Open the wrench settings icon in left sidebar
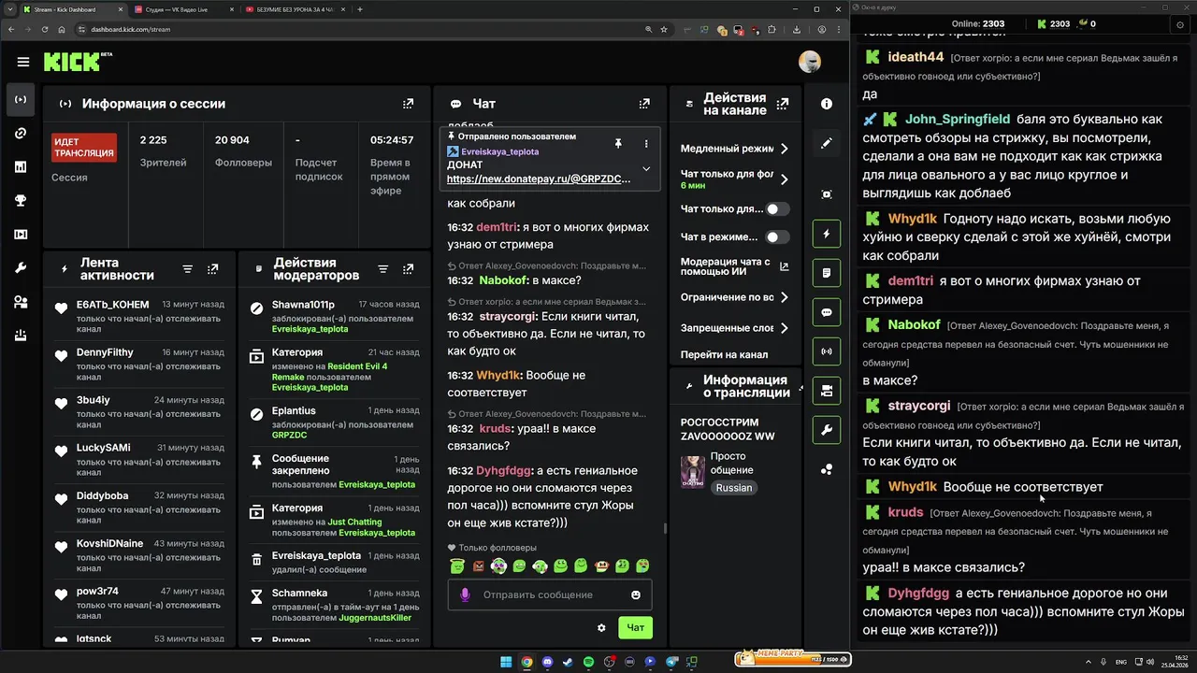This screenshot has height=673, width=1197. (21, 268)
